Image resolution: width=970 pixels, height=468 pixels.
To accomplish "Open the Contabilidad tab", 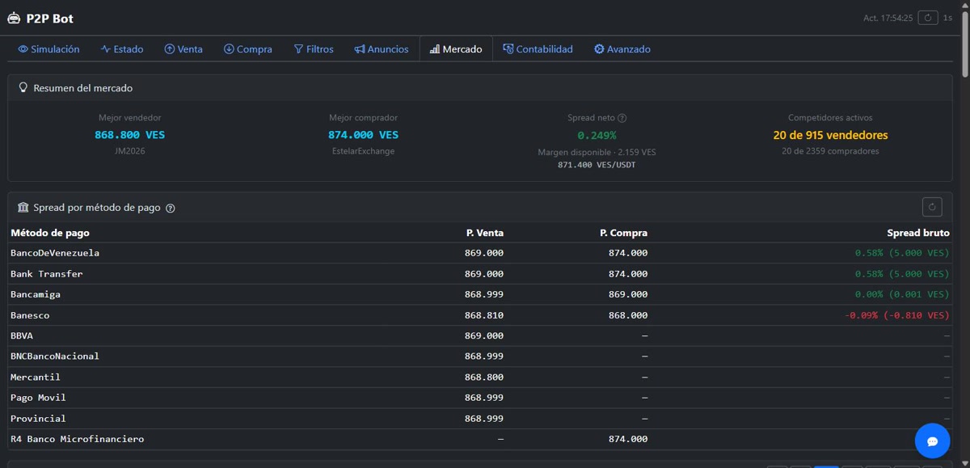I will [x=538, y=49].
